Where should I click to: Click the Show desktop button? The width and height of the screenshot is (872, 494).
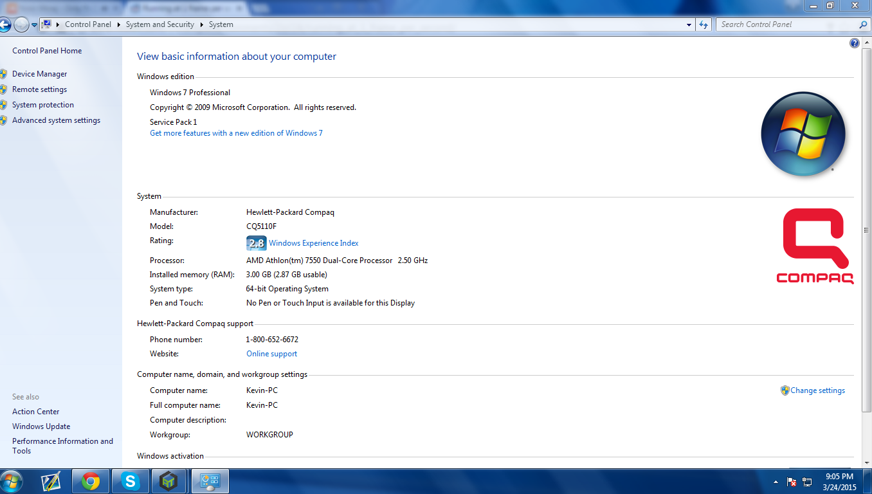(x=867, y=481)
